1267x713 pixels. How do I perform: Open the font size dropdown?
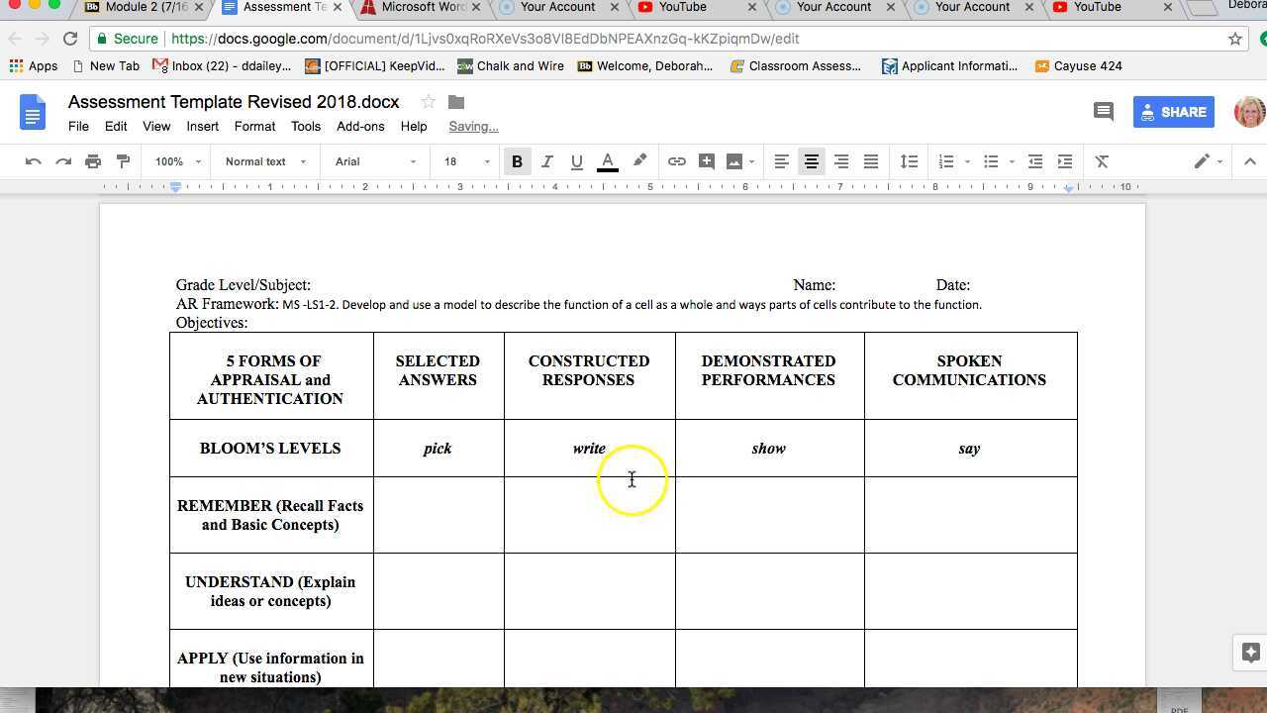[463, 161]
